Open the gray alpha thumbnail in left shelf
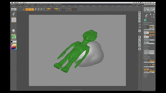The height and width of the screenshot is (93, 166). click(x=14, y=20)
